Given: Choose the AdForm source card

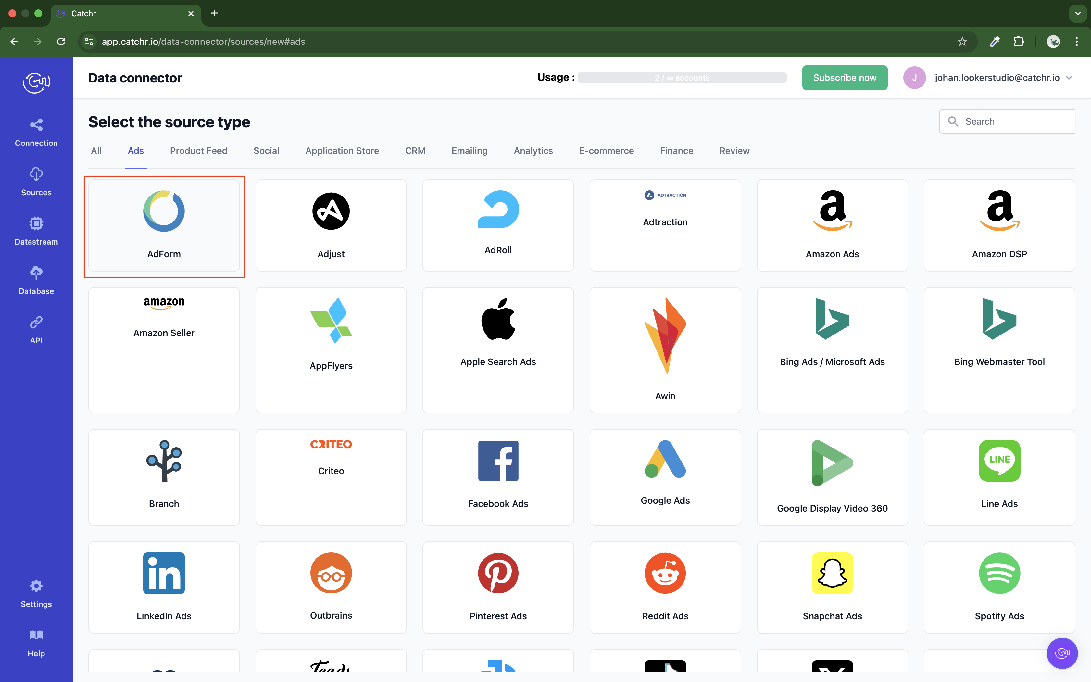Looking at the screenshot, I should [x=164, y=225].
